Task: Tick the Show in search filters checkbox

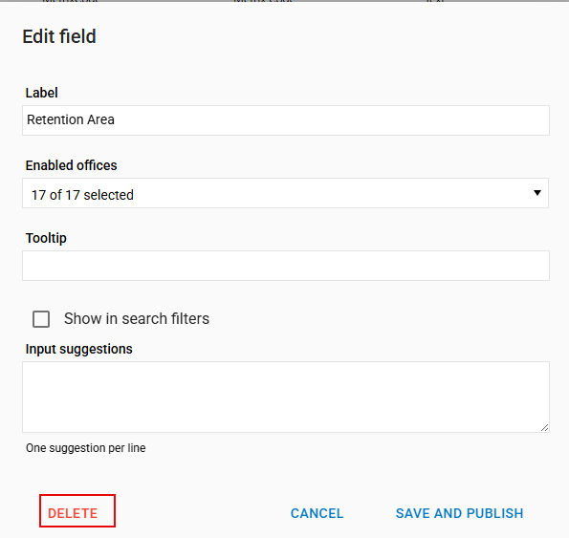Action: point(41,319)
